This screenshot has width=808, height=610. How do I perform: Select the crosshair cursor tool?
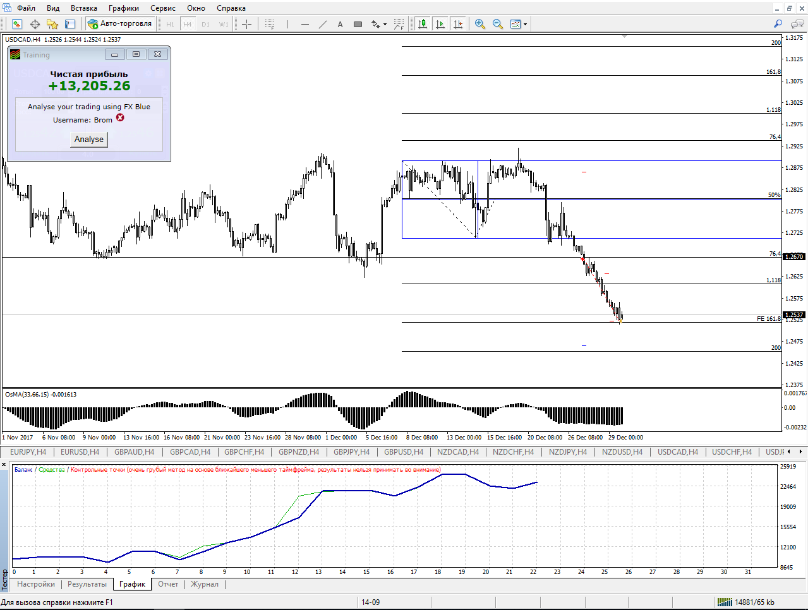[x=247, y=24]
